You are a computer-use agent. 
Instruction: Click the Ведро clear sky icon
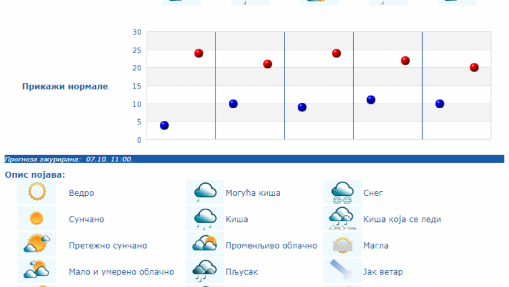[x=37, y=192]
